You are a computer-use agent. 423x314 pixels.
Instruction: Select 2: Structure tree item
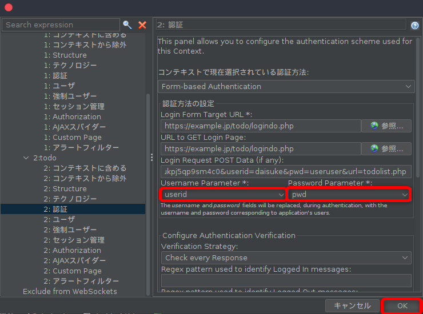click(65, 188)
